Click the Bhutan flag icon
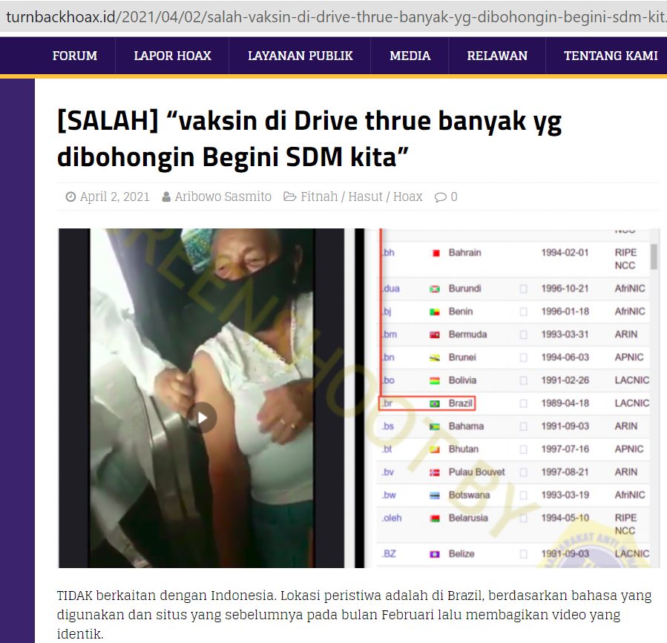This screenshot has height=643, width=667. tap(435, 449)
